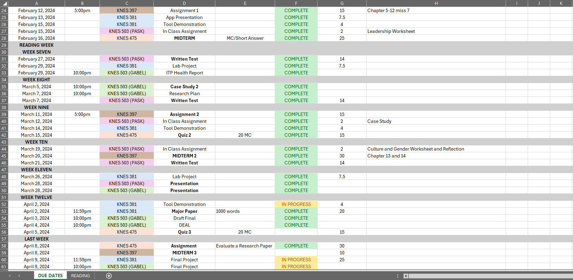Select the 'Research Plan' cell
Viewport: 573px width, 280px height.
click(184, 93)
